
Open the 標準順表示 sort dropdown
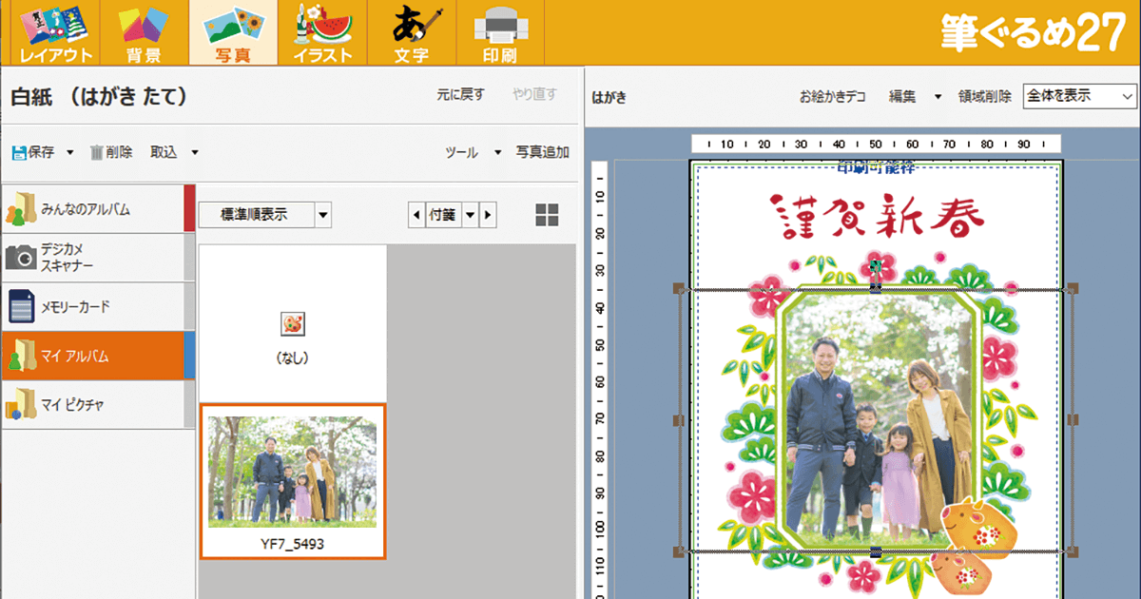(x=323, y=215)
